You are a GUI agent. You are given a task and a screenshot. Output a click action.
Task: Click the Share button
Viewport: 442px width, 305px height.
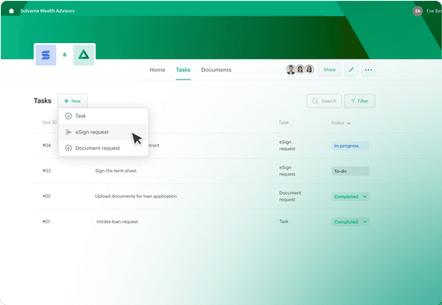coord(329,70)
